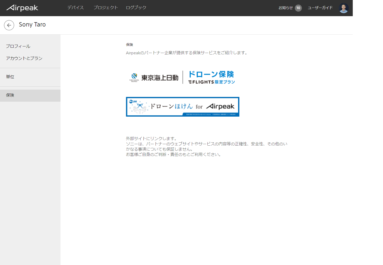Open お知らせ notifications
The height and width of the screenshot is (265, 383).
[285, 8]
